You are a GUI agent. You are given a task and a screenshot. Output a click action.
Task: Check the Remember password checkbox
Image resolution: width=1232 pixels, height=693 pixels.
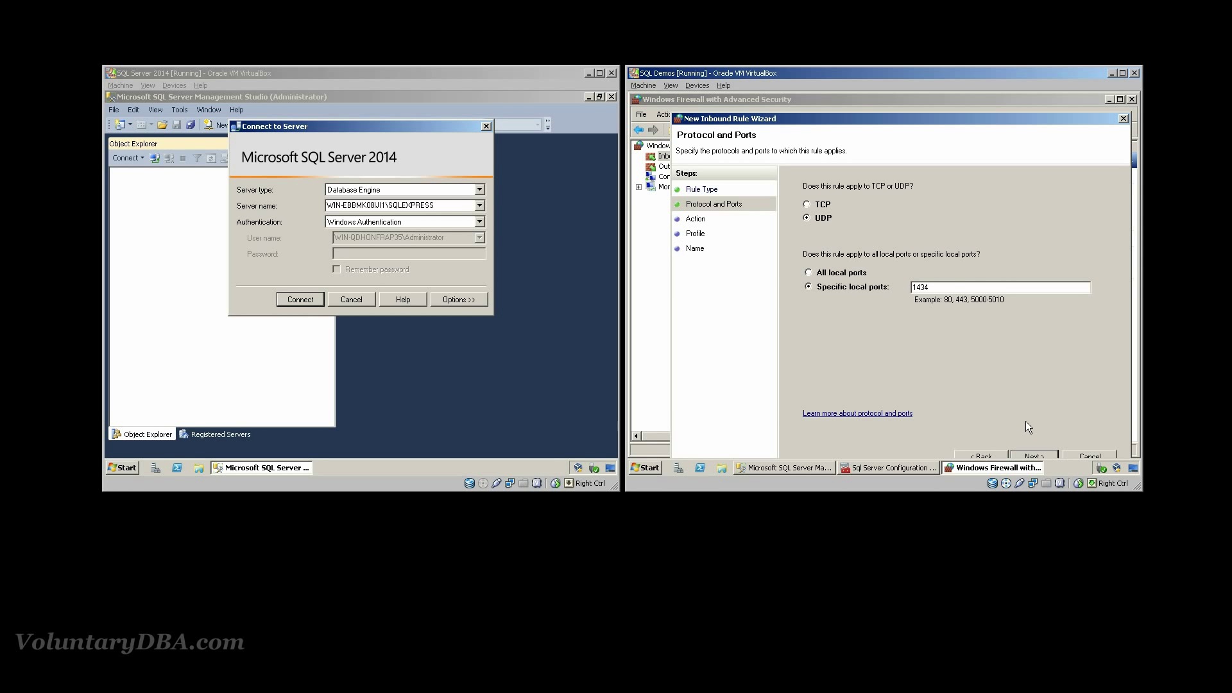click(x=337, y=269)
